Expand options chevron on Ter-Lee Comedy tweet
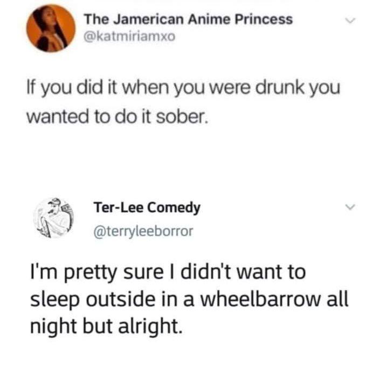This screenshot has height=375, width=386. [349, 207]
